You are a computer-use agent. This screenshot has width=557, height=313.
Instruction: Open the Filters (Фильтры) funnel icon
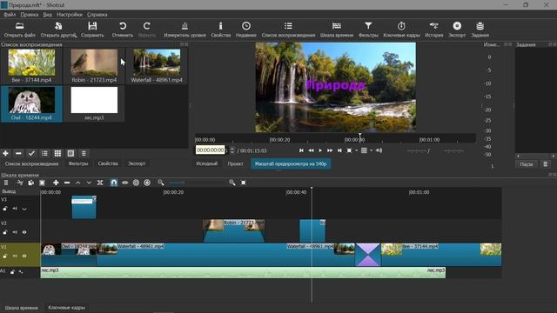368,26
